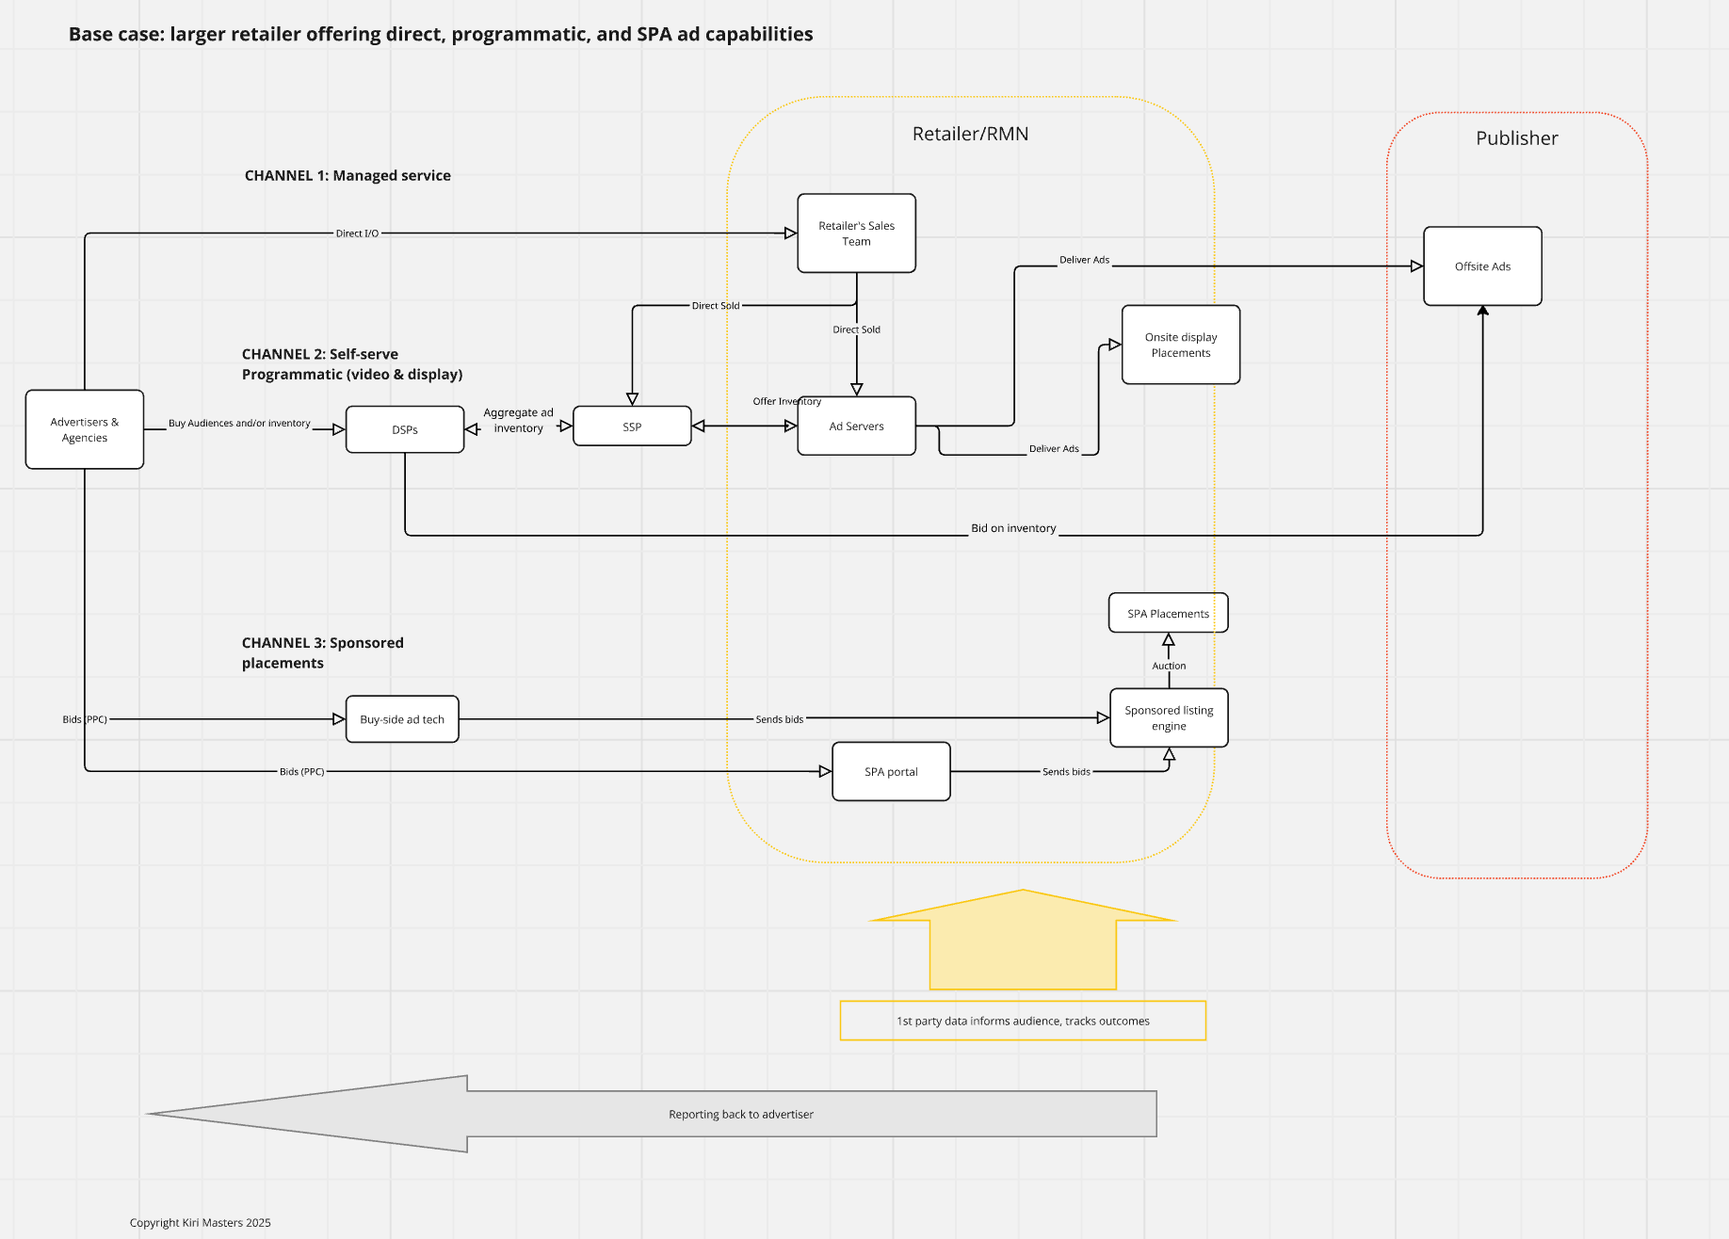Screen dimensions: 1729x1239
Task: Click 'Direct Sold' label above Ad Servers
Action: tap(856, 330)
